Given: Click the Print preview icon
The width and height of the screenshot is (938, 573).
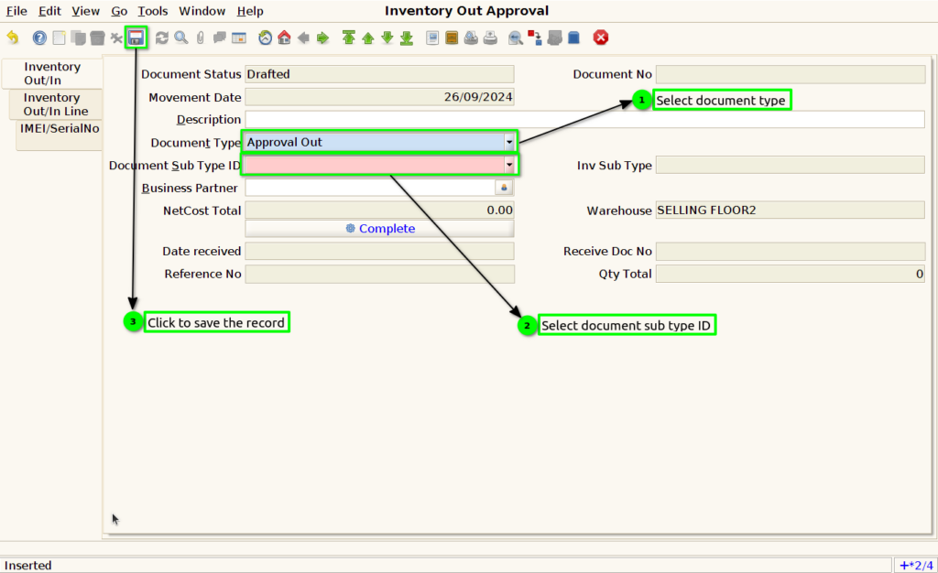Looking at the screenshot, I should (471, 38).
